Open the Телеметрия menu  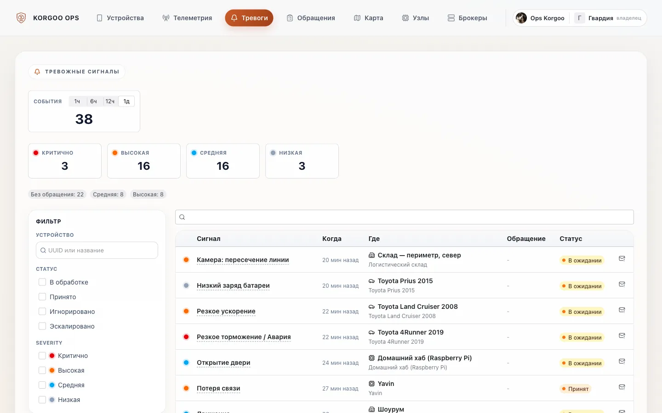coord(187,18)
